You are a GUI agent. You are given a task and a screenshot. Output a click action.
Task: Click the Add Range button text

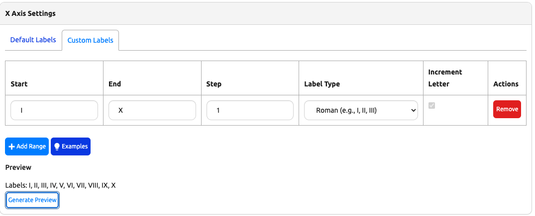coord(31,146)
